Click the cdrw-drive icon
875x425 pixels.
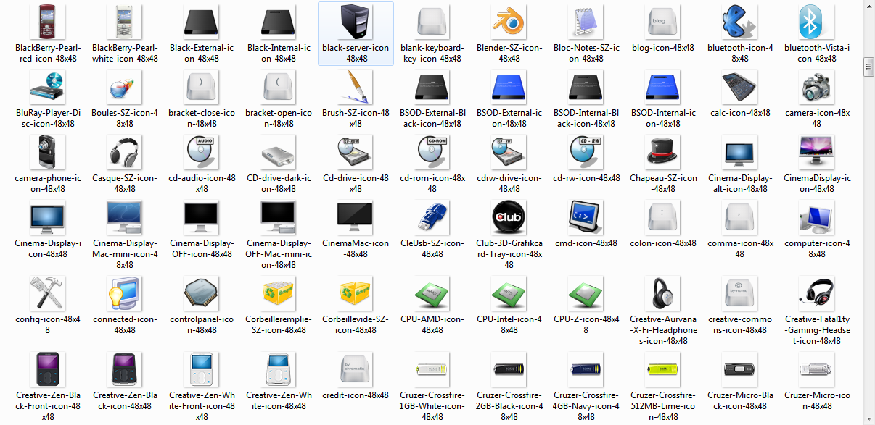click(x=509, y=152)
